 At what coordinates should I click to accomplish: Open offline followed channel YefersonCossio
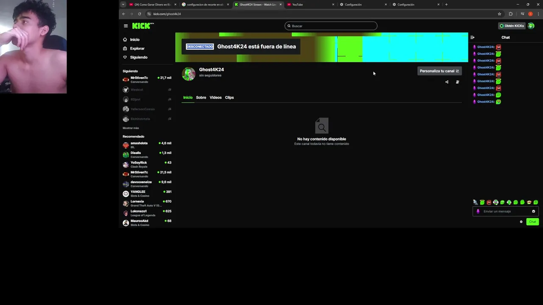tap(147, 109)
